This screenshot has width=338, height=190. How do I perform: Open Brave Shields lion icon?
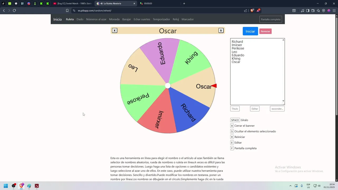pos(252,11)
